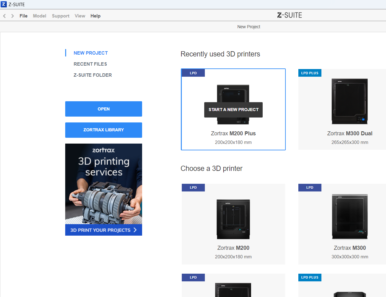Open the Z-SUITE FOLDER section
Image resolution: width=386 pixels, height=297 pixels.
(x=93, y=75)
